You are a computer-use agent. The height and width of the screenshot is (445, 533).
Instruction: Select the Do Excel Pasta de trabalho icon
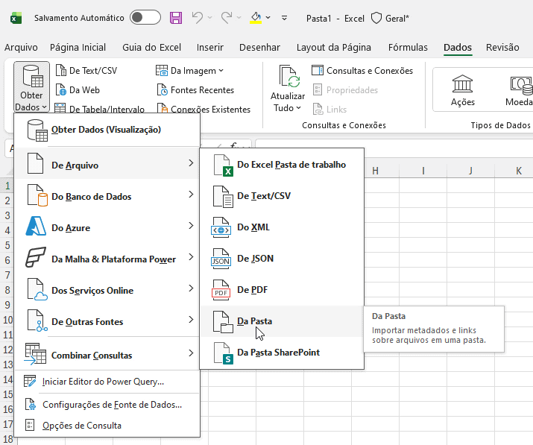222,165
